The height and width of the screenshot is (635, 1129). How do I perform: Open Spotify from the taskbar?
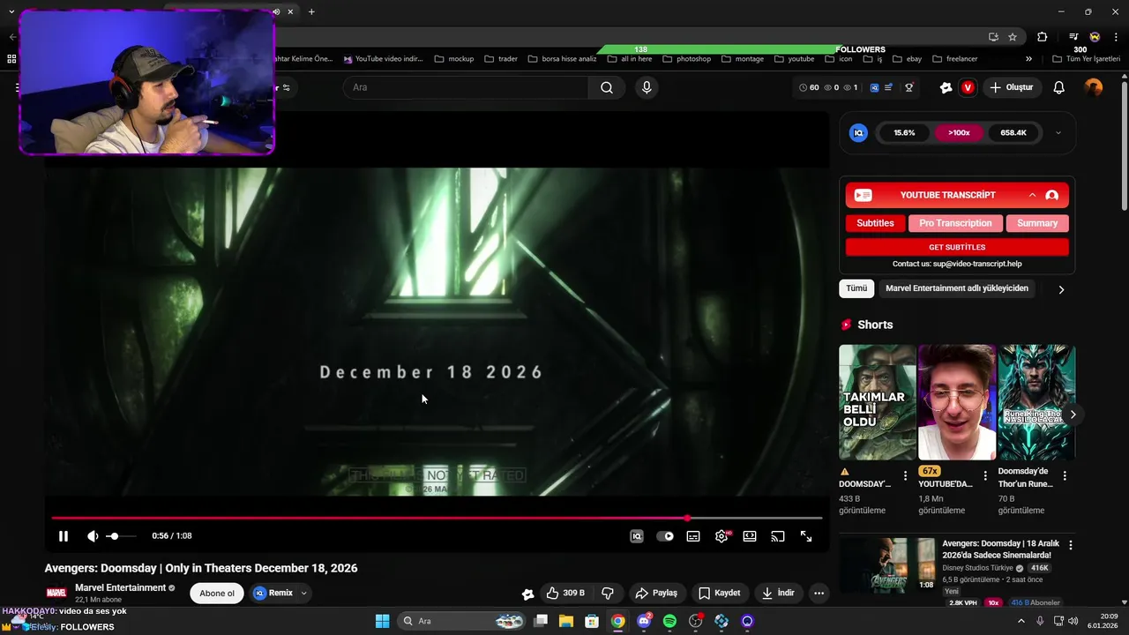[x=669, y=622]
